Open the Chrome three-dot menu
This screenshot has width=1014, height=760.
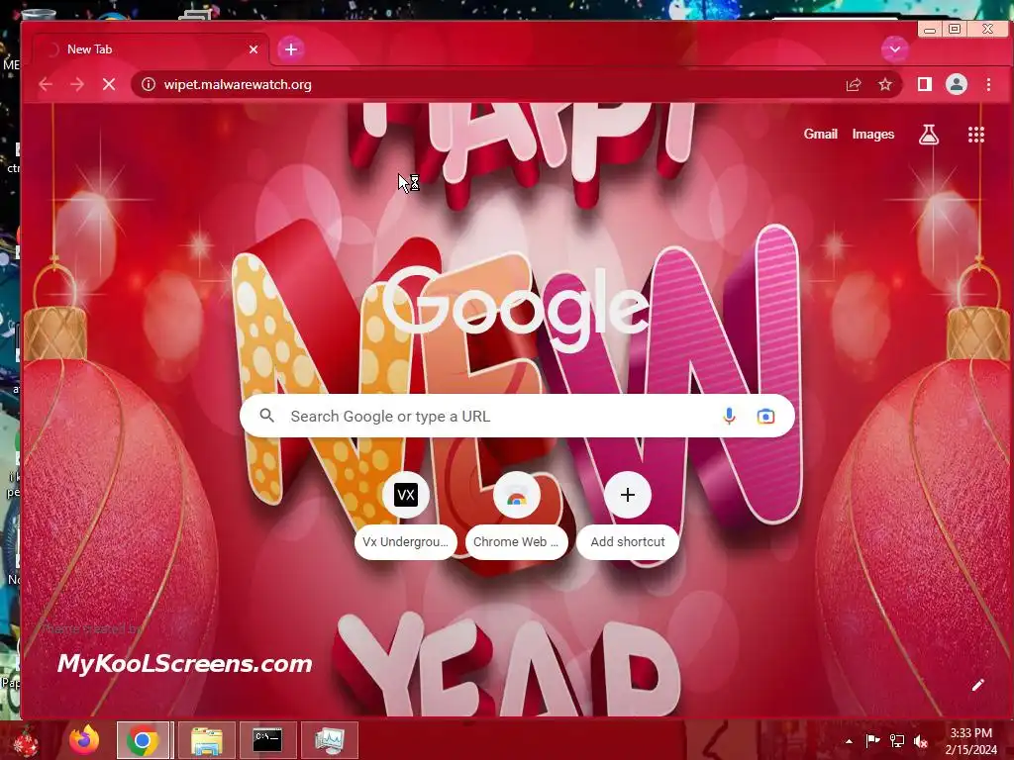coord(988,84)
